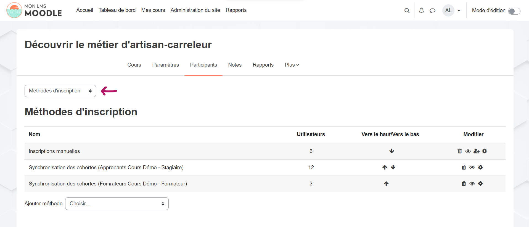The height and width of the screenshot is (227, 529).
Task: Expand the Ajouter méthode Choisir dropdown
Action: 117,204
